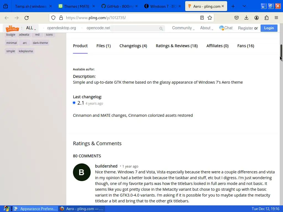Select the icons tag

pos(49,35)
